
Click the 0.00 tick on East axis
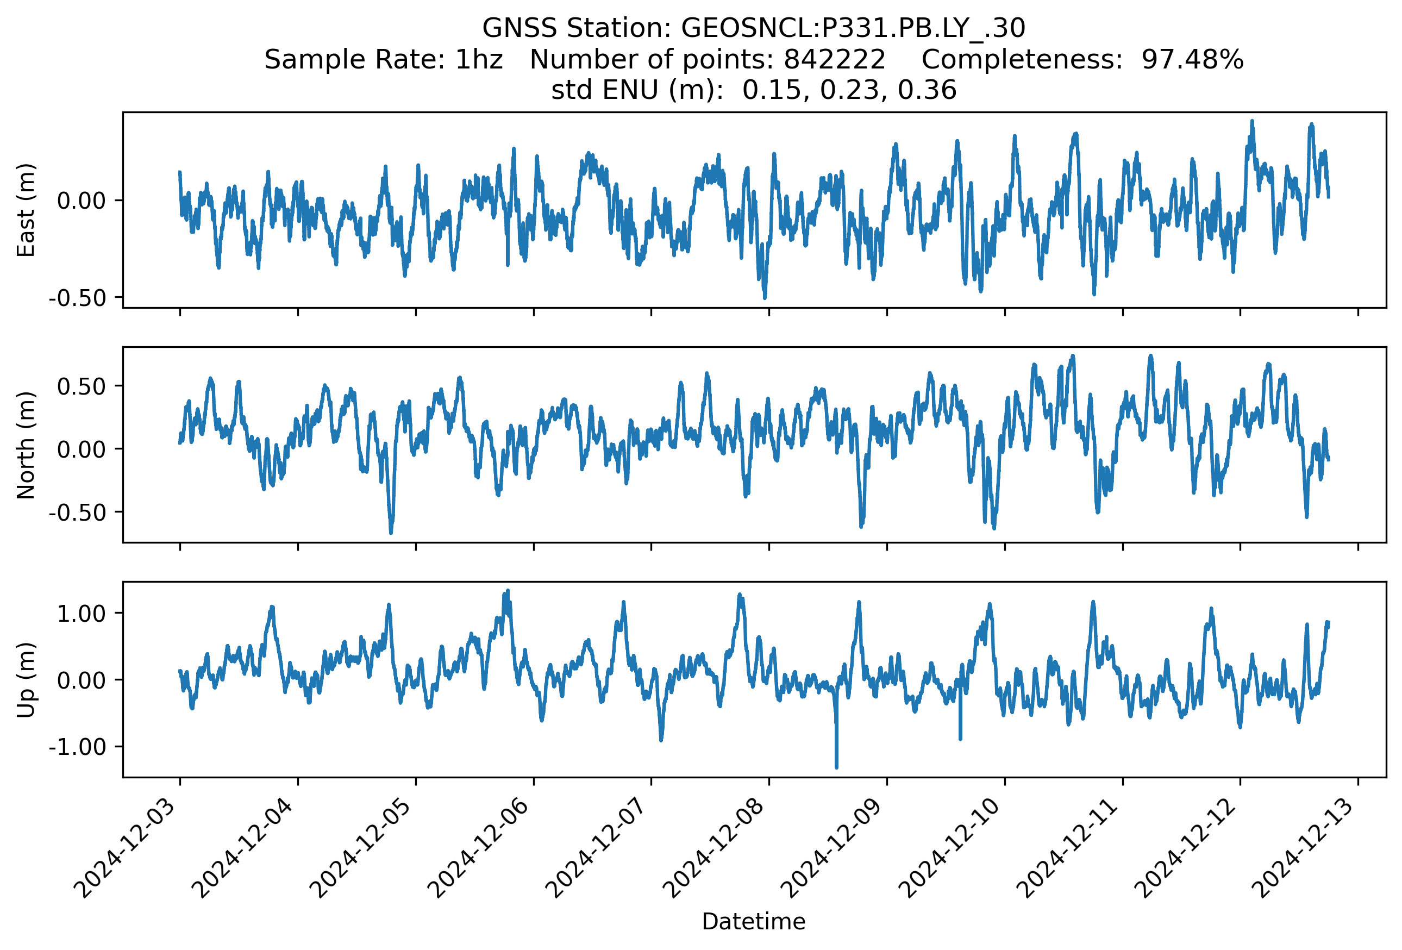[82, 200]
